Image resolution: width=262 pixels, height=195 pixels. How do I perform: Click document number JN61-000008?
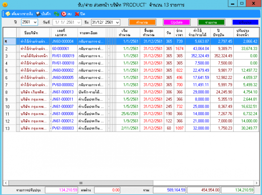(x=63, y=114)
